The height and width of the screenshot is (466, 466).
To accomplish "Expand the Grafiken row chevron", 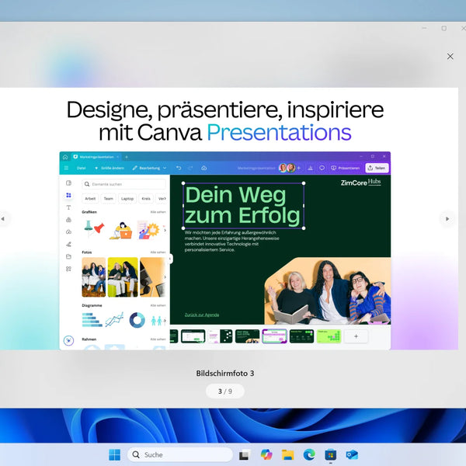I will coord(165,231).
